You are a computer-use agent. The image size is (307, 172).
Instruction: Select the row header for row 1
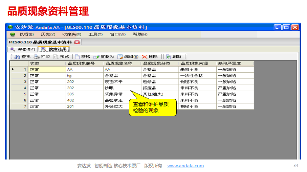point(19,69)
